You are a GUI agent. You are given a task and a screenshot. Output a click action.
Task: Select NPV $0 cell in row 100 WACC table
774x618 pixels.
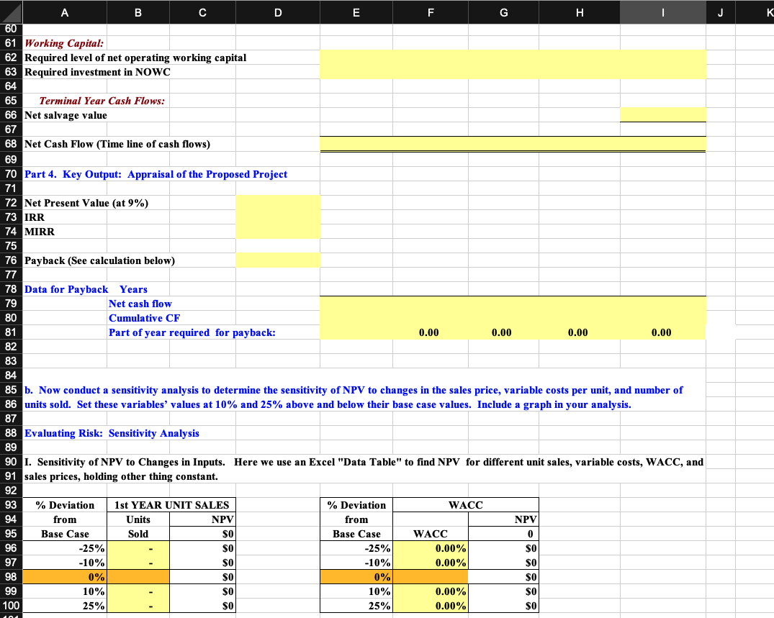503,606
